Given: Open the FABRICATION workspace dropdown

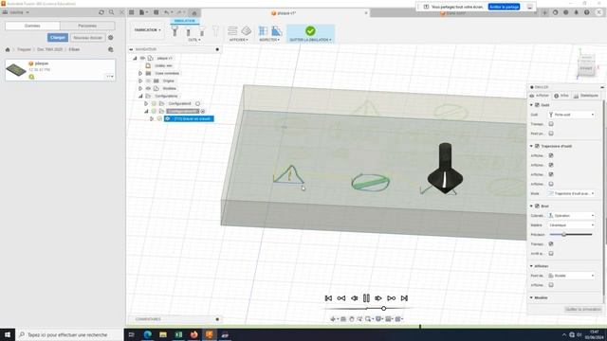Looking at the screenshot, I should 148,29.
